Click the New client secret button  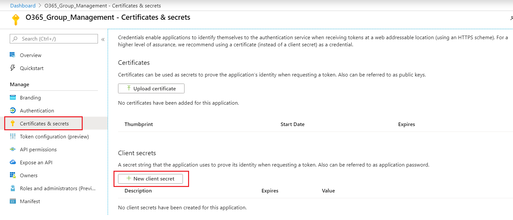point(150,179)
